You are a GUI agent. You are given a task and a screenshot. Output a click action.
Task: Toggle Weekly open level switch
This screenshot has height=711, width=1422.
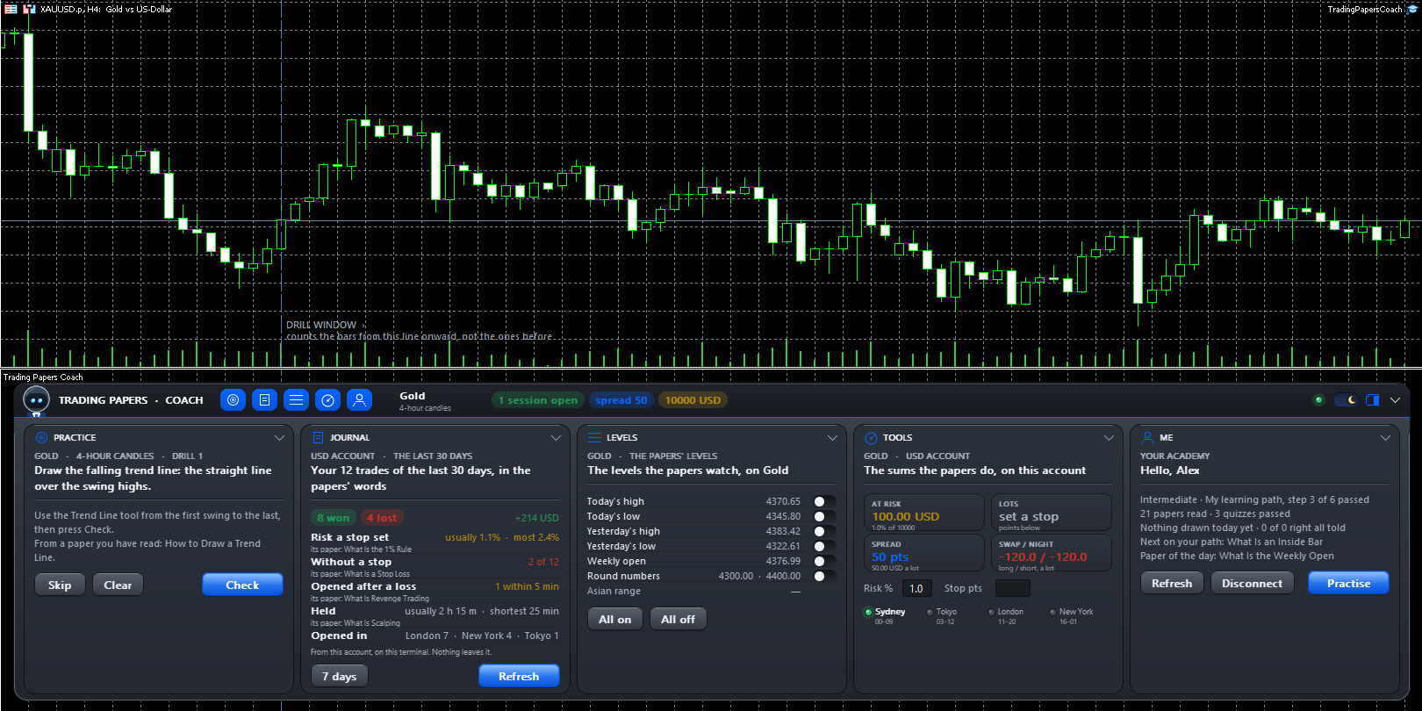coord(824,562)
